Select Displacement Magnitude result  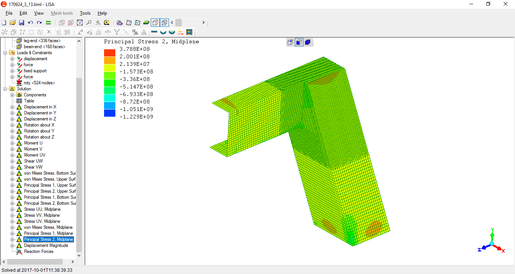46,245
